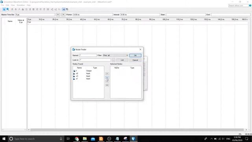
Task: Click the right arrow of waveform scrollbar
Action: (x=246, y=130)
